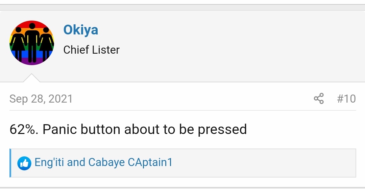View Eng'iti in the likes list
The width and height of the screenshot is (365, 189).
49,162
